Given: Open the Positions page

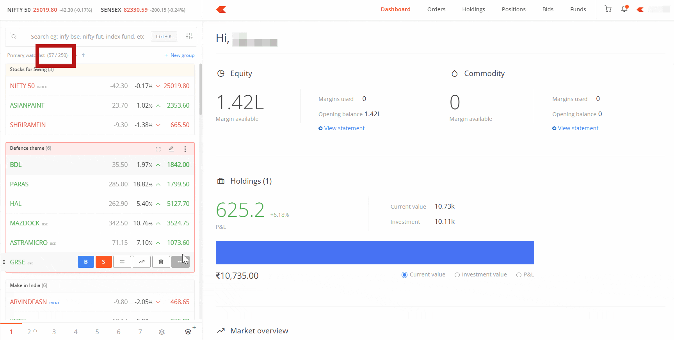Looking at the screenshot, I should 514,9.
